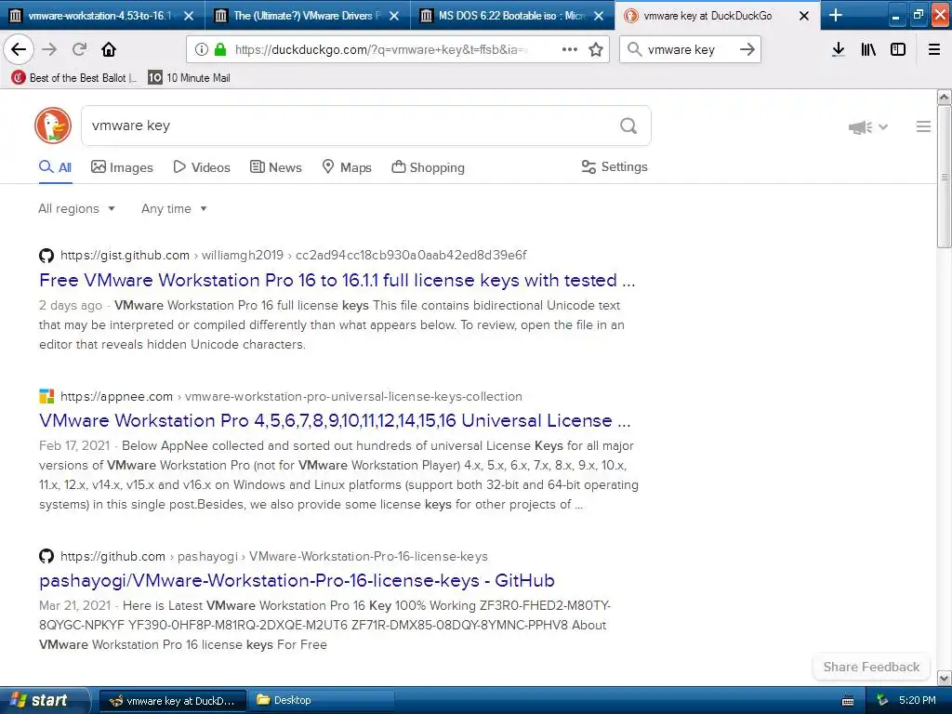Switch to The (Ultimate?) VMware Drivers tab

tap(307, 15)
